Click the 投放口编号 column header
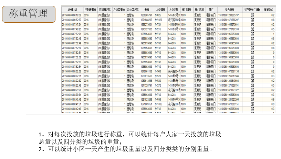This screenshot has width=281, height=159. pyautogui.click(x=119, y=10)
